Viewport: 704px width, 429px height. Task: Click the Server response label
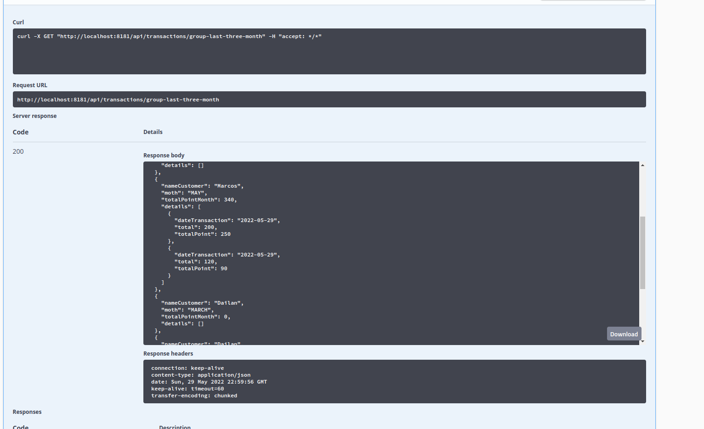(x=34, y=116)
